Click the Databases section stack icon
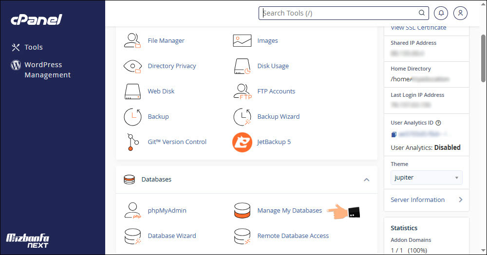487x255 pixels. [129, 180]
